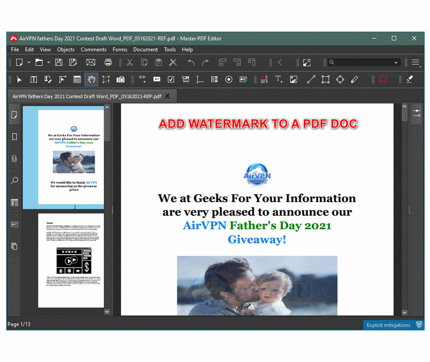430x362 pixels.
Task: Copy selection with the copy icon
Action: pos(144,62)
